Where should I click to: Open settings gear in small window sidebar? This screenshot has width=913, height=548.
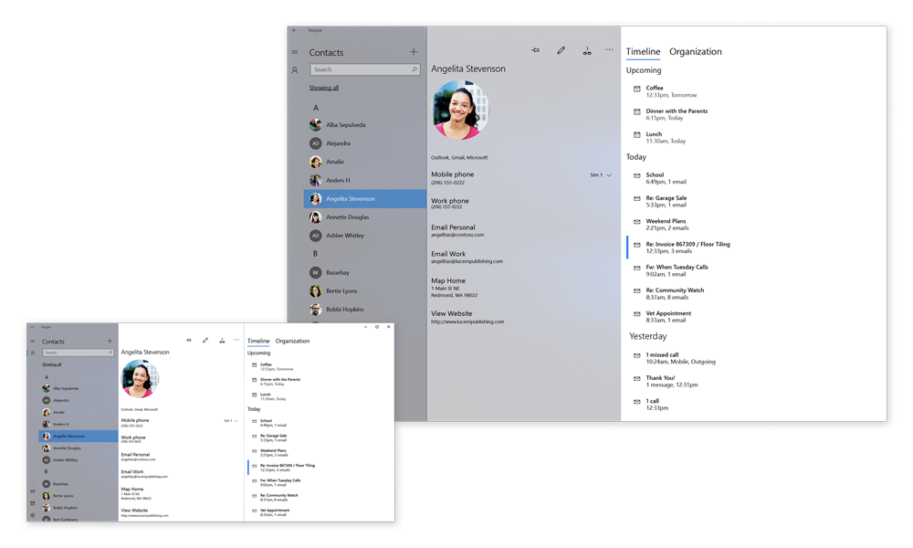(33, 515)
